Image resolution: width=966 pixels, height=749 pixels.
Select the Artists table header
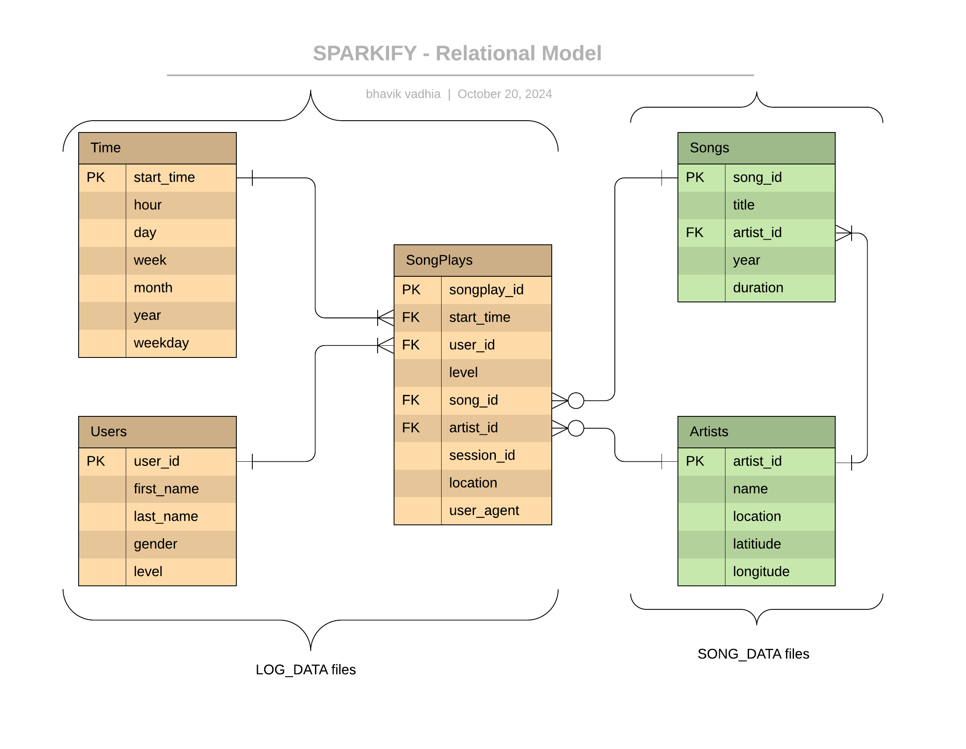[756, 432]
